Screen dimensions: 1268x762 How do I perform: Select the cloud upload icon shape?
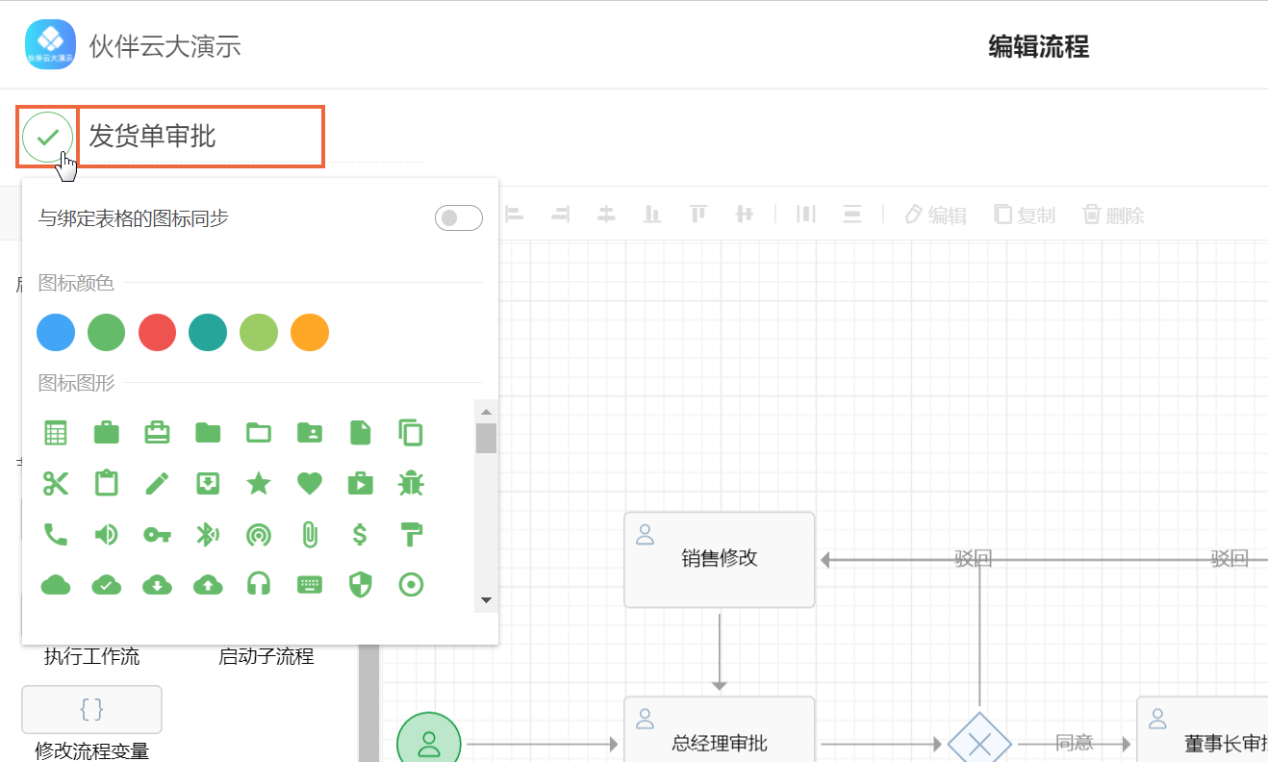pyautogui.click(x=208, y=584)
